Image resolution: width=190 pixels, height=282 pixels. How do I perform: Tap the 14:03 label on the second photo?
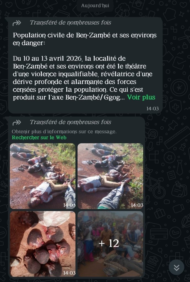(x=137, y=205)
